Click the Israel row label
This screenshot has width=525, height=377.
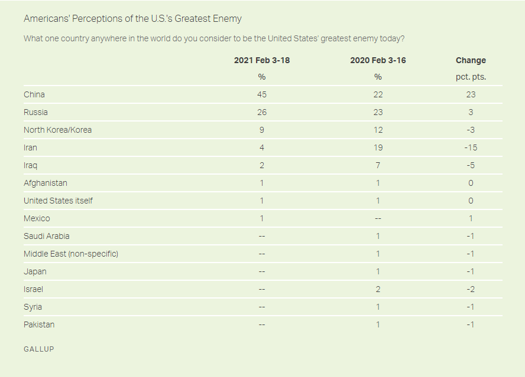pos(33,290)
